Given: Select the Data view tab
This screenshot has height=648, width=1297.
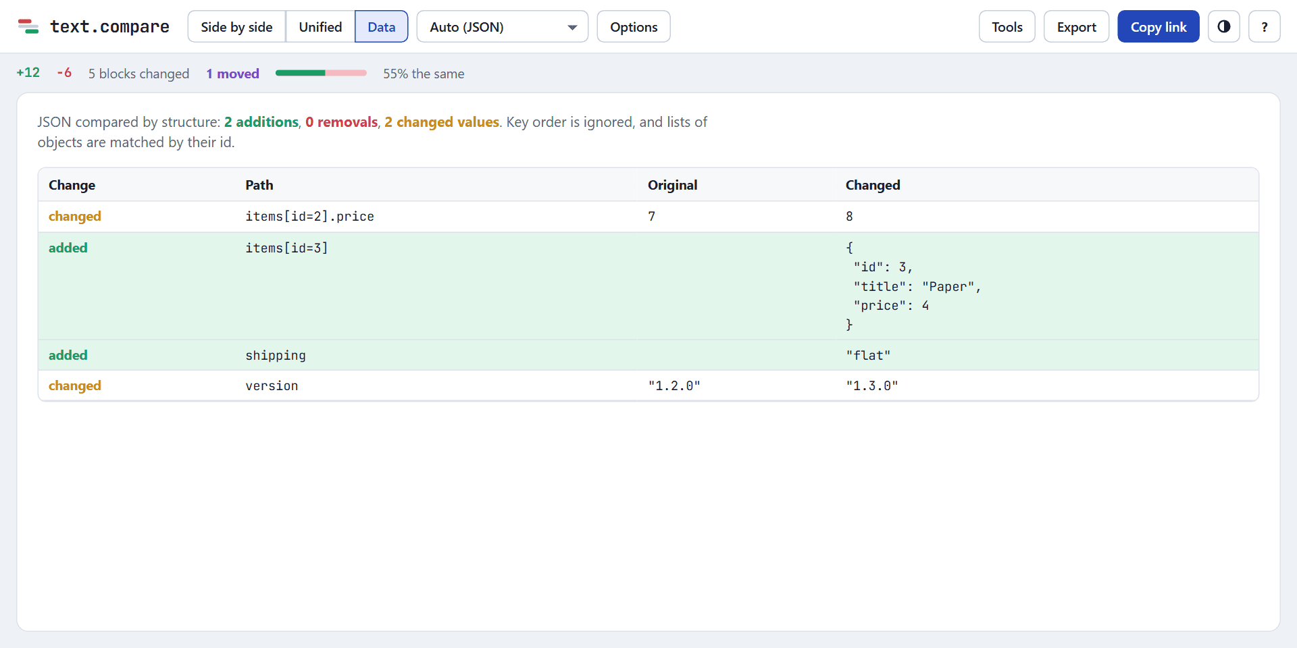Looking at the screenshot, I should point(381,26).
